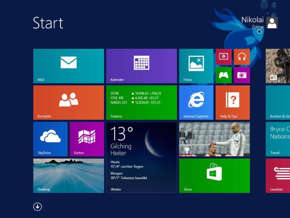Click the Morgen forecast line
The image size is (290, 218).
pos(129,176)
